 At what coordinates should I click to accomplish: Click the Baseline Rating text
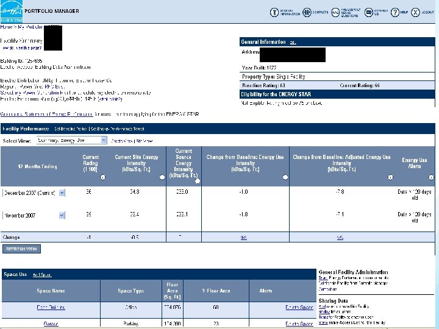(263, 86)
